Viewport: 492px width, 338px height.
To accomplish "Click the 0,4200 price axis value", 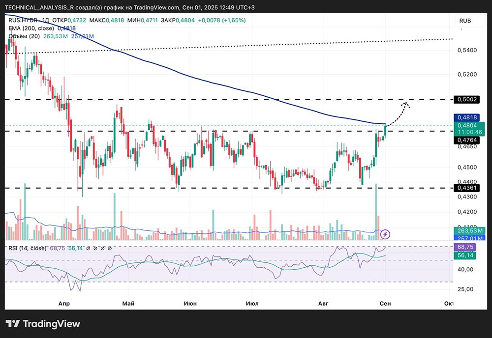I will coord(467,212).
